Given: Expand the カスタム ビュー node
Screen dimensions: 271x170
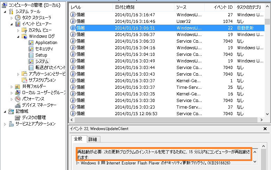Looking at the screenshot, I should pyautogui.click(x=18, y=31).
